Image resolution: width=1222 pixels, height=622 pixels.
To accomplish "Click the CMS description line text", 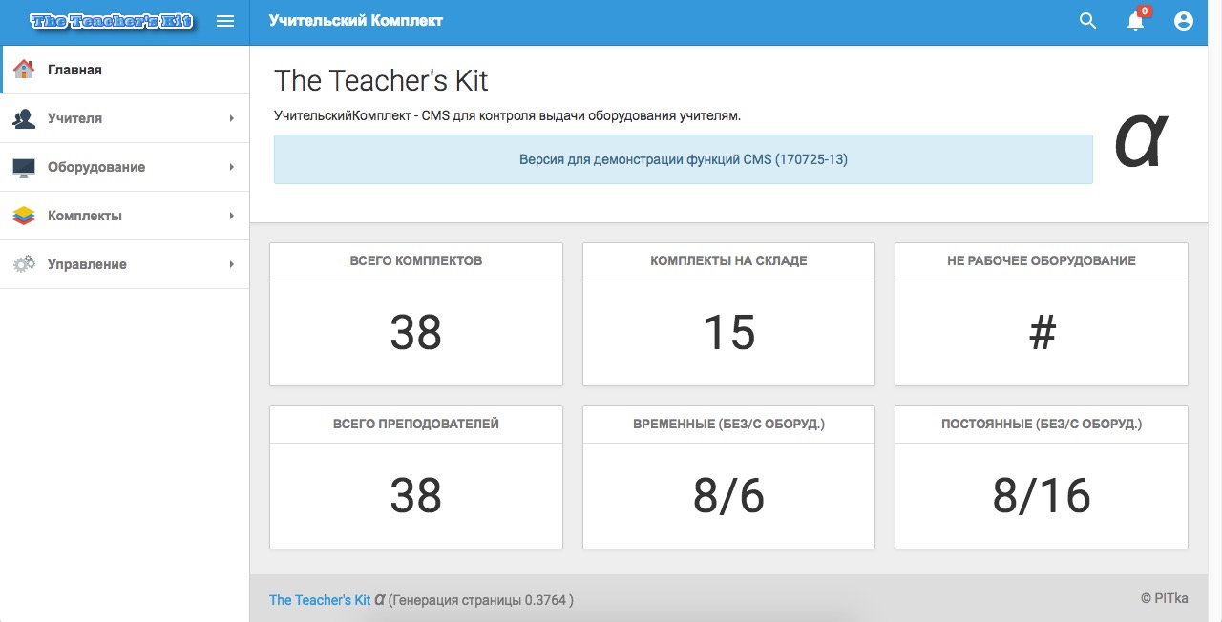I will coord(507,115).
